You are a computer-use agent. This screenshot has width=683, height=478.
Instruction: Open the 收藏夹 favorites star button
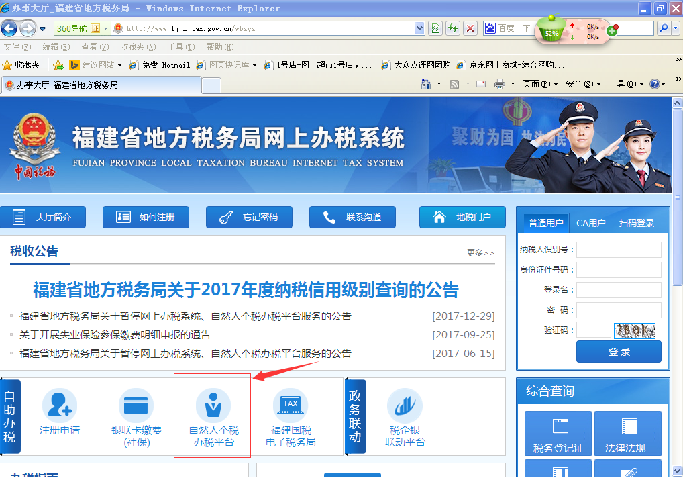(21, 65)
